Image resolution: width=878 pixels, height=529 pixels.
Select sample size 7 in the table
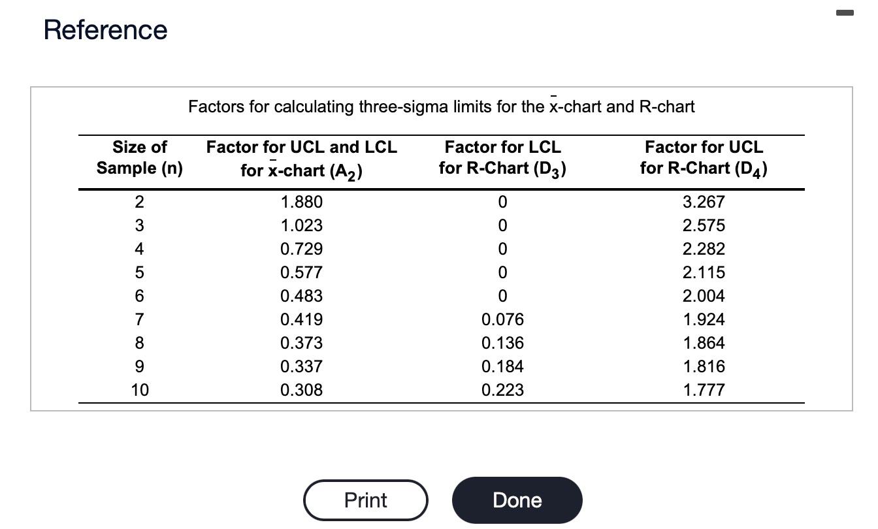coord(139,319)
